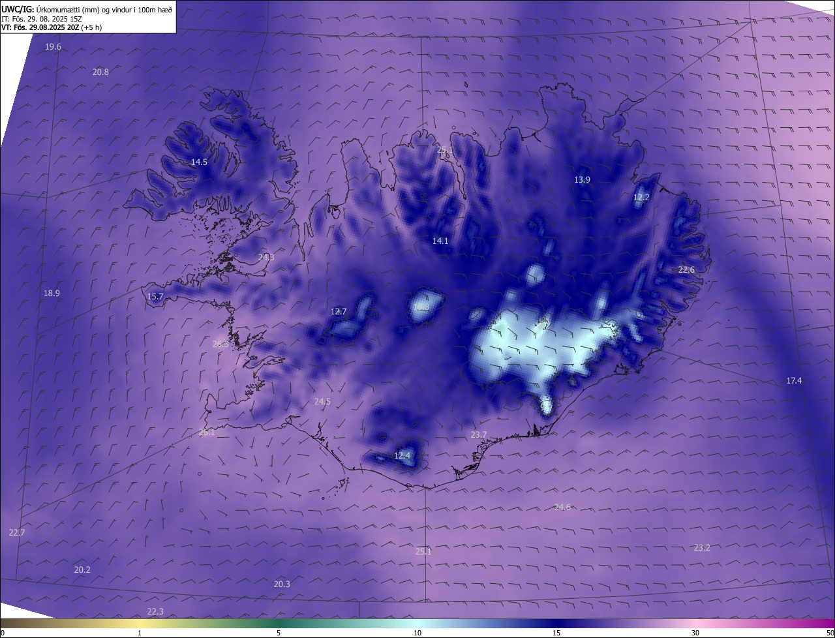835x638 pixels.
Task: Click the 23.2 value label
Action: click(x=702, y=548)
